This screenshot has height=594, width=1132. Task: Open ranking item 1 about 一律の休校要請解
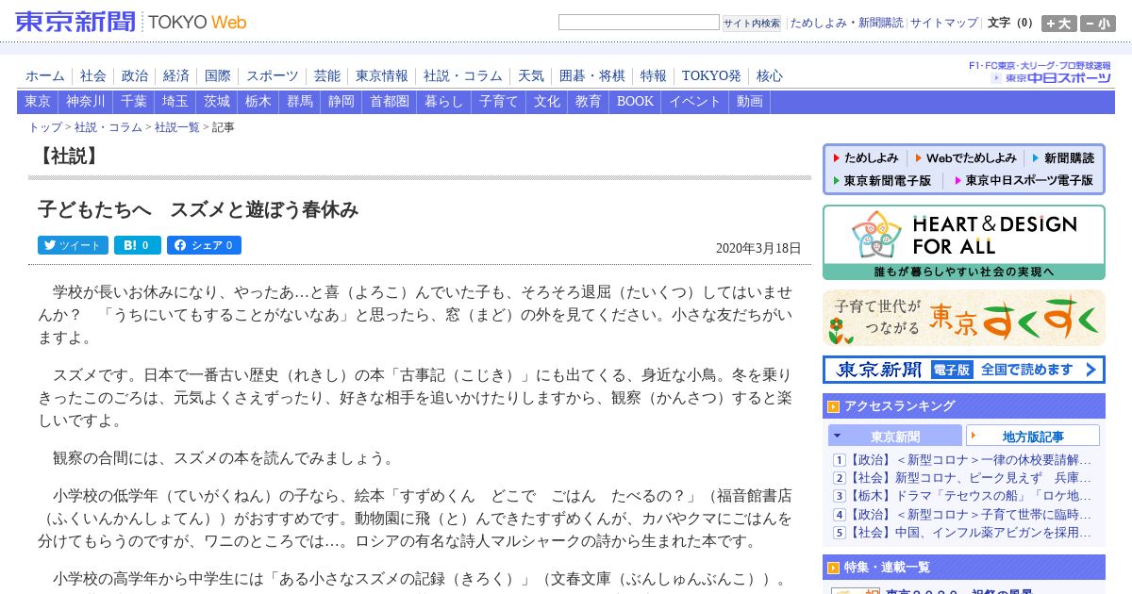coord(970,460)
